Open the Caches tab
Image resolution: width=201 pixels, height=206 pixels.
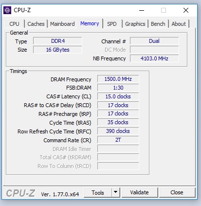point(36,24)
